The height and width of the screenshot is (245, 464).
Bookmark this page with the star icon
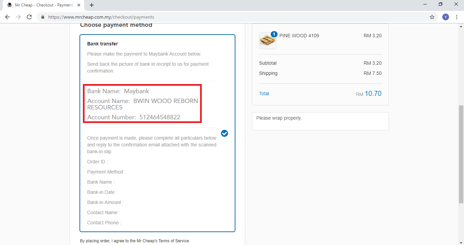click(432, 17)
